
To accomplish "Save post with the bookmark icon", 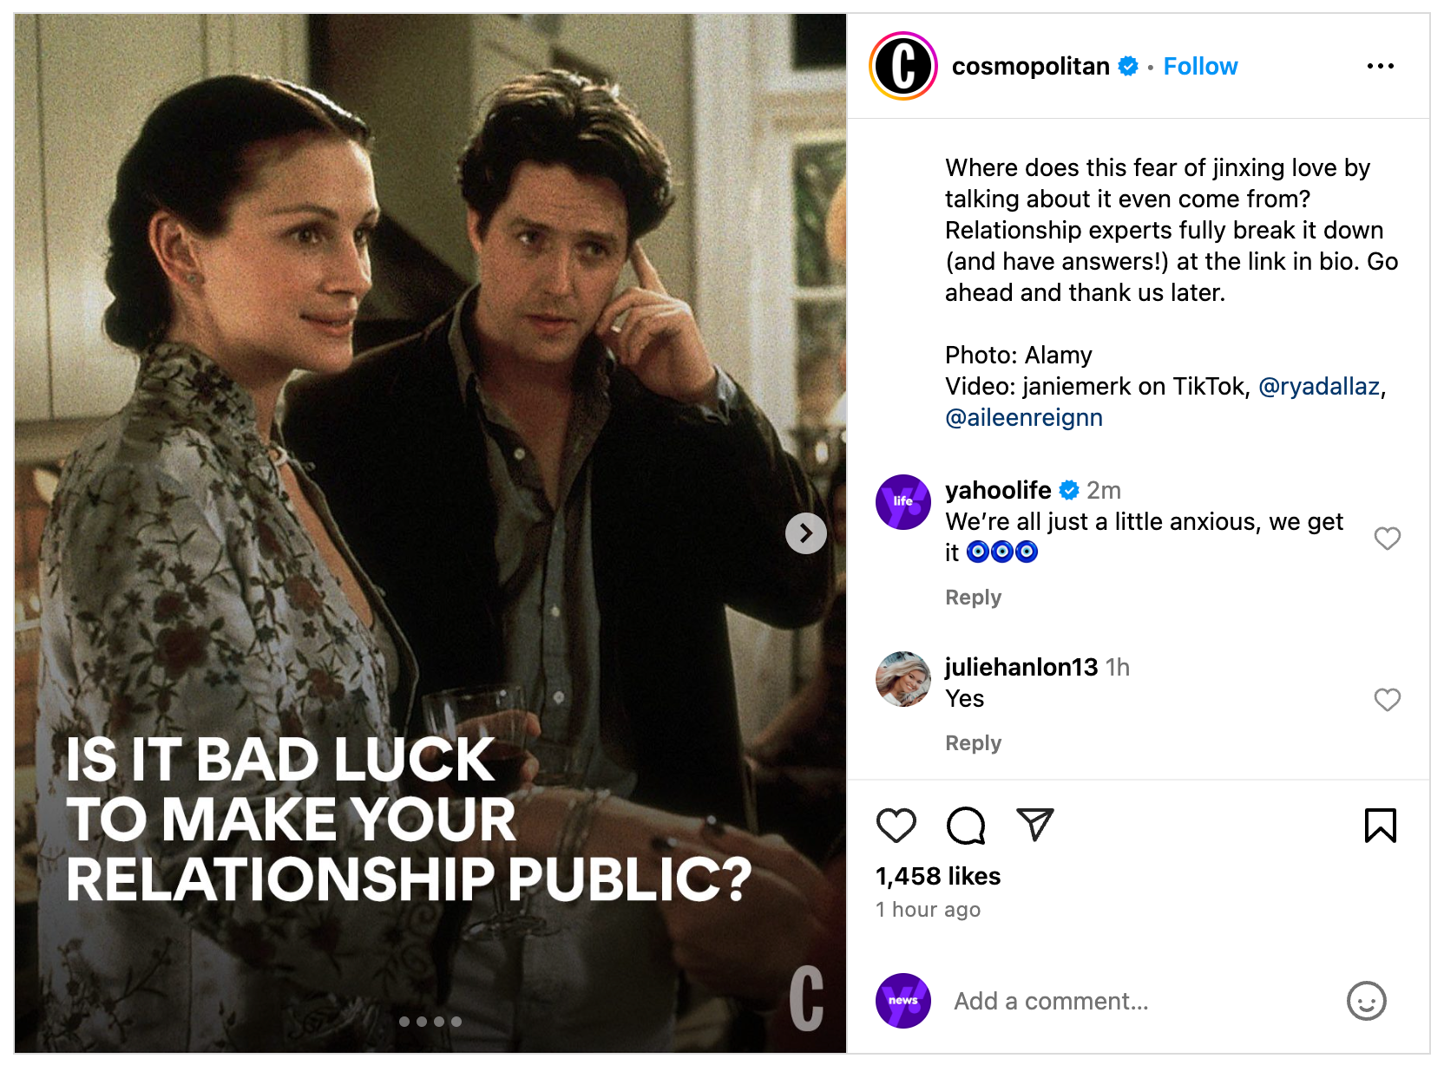I will [x=1380, y=825].
